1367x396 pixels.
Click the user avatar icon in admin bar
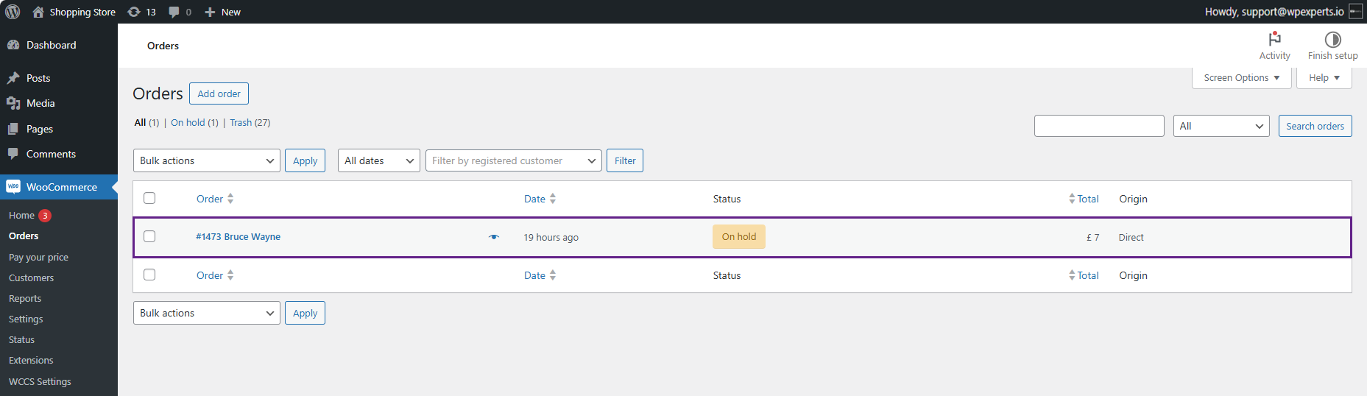click(1355, 12)
